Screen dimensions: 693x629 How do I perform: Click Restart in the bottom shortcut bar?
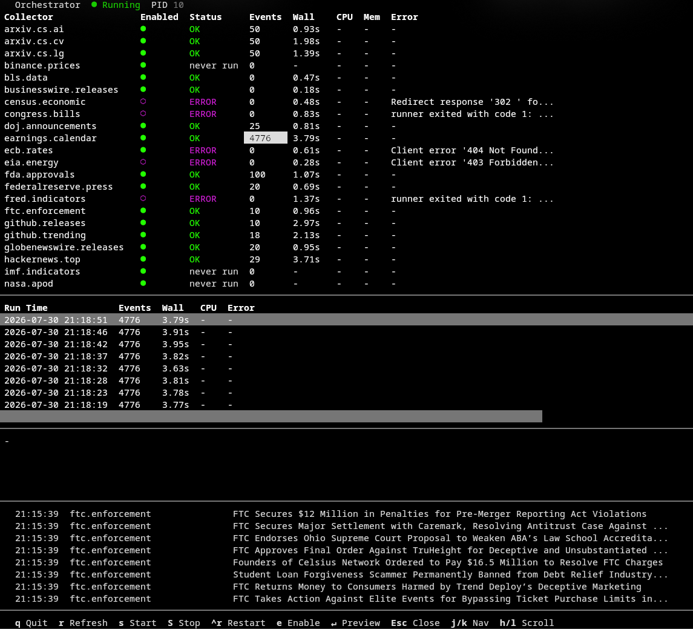click(x=238, y=623)
